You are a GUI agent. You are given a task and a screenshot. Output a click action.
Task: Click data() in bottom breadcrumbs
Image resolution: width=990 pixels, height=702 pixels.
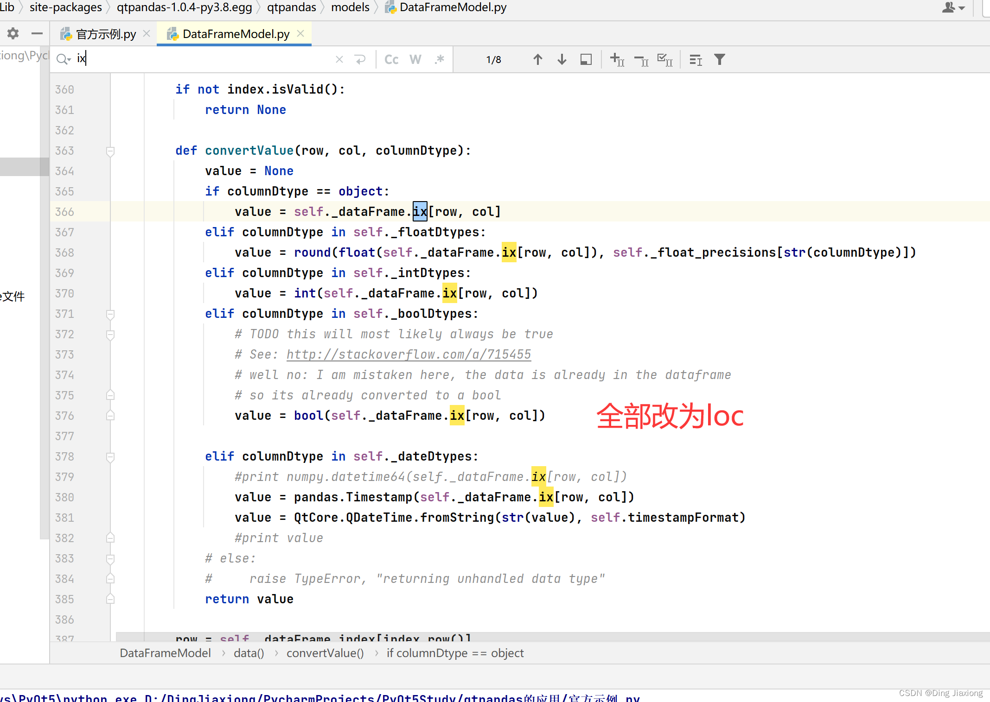coord(249,653)
